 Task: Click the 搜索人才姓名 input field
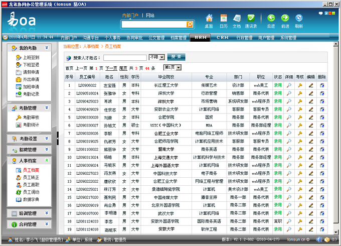(x=125, y=57)
